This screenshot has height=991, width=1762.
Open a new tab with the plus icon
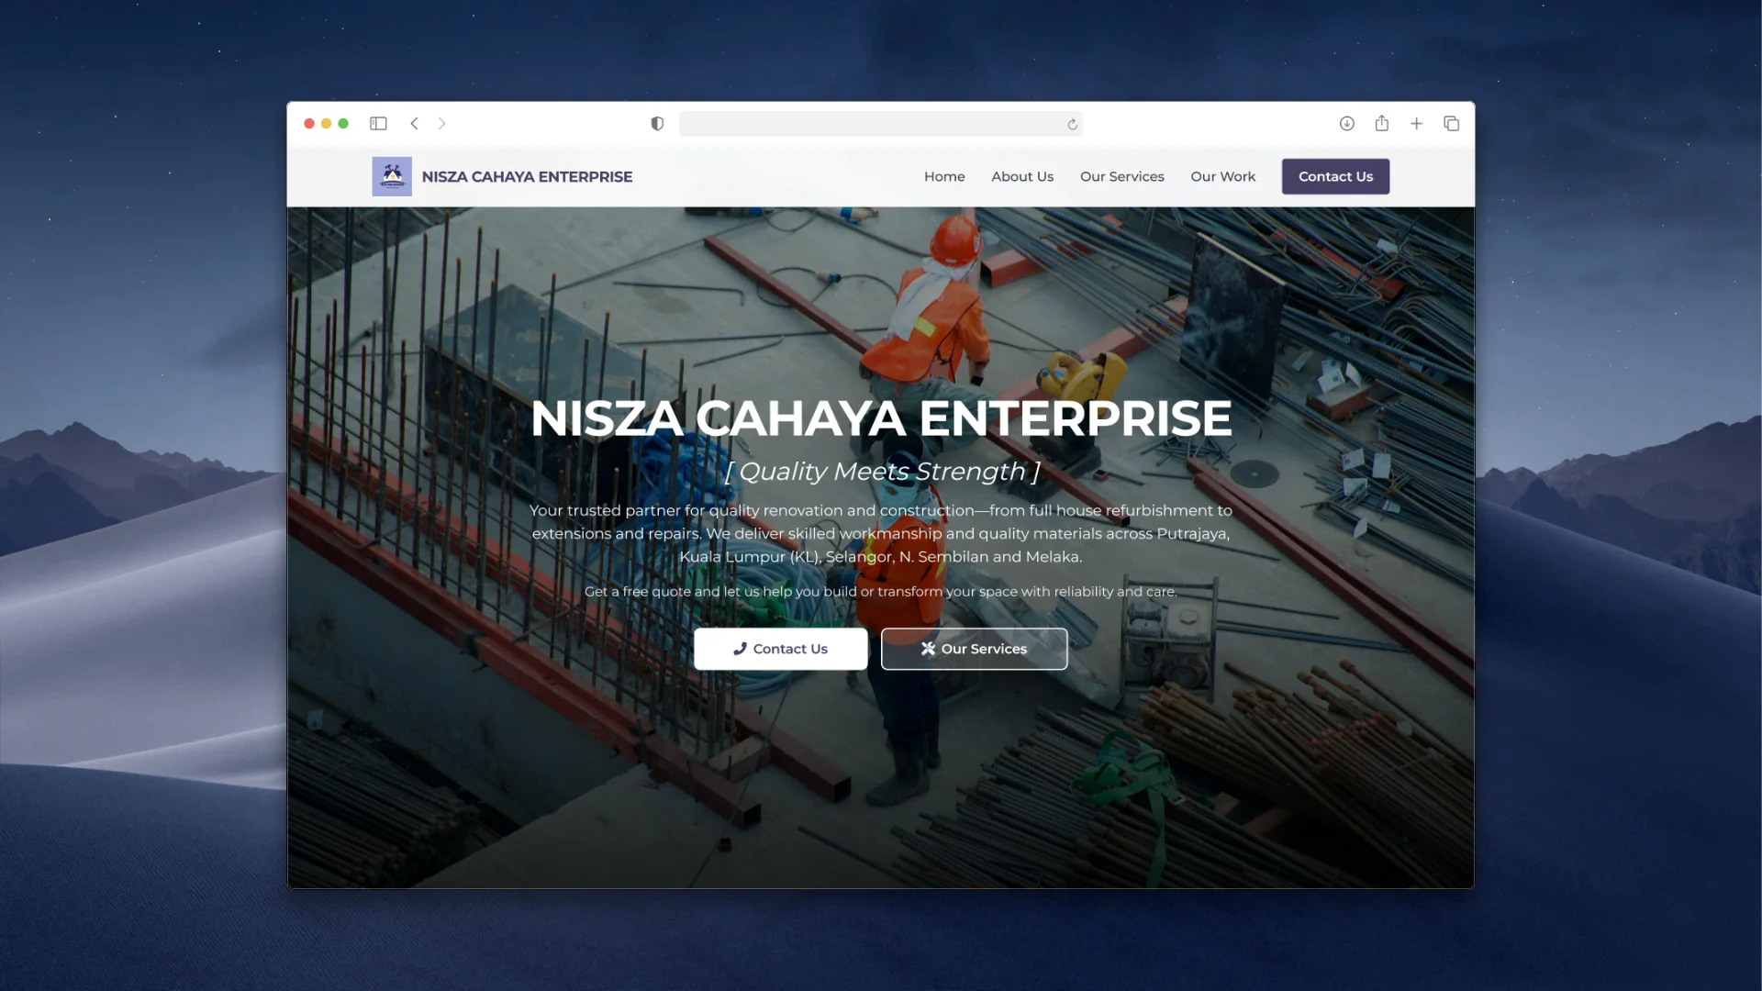1416,123
